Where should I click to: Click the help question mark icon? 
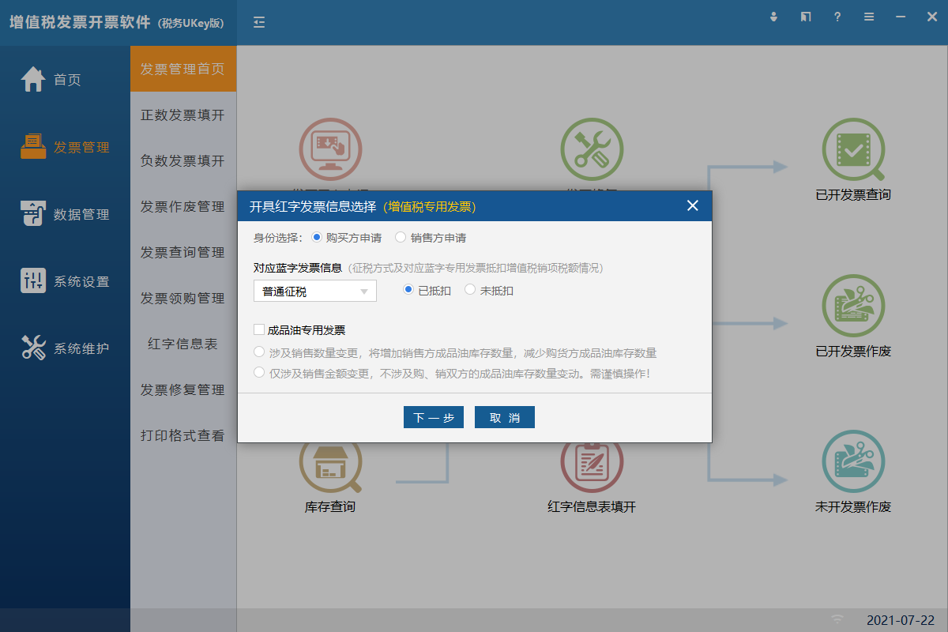click(x=837, y=17)
